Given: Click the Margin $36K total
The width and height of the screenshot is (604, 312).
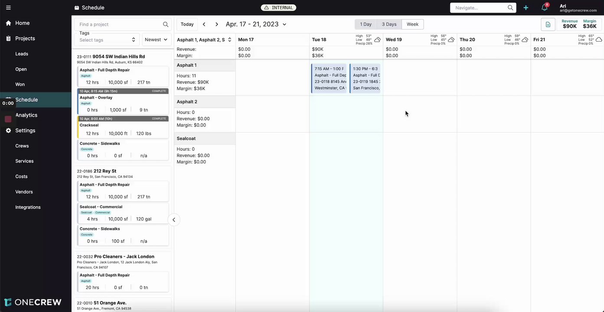Looking at the screenshot, I should pos(590,24).
